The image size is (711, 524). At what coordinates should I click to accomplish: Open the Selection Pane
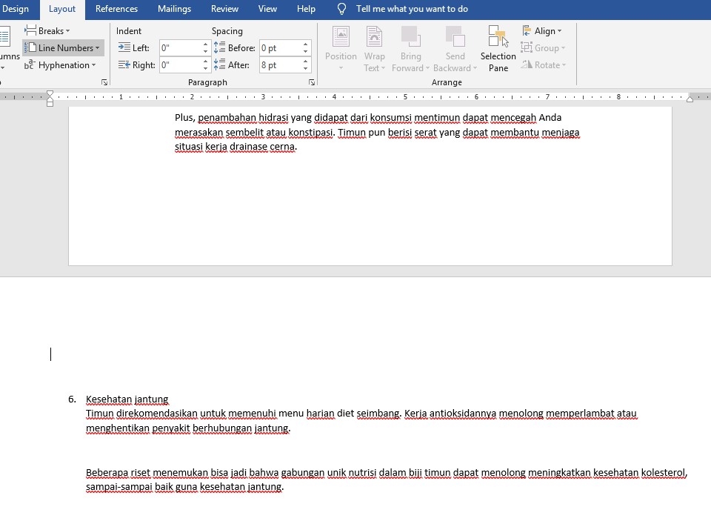[x=498, y=49]
